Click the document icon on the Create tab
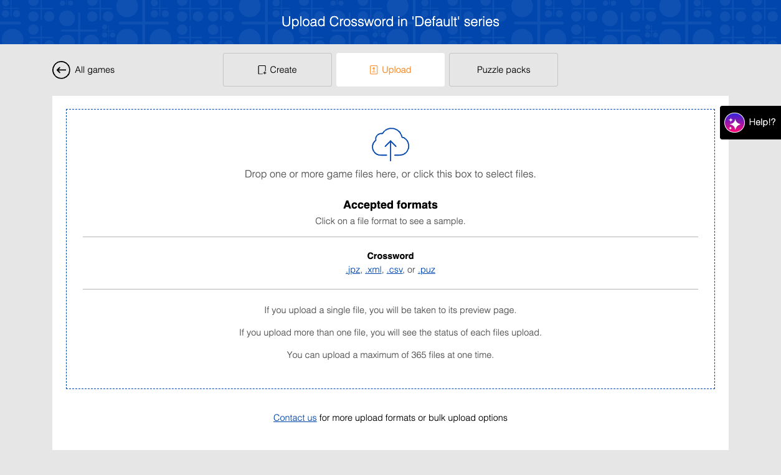The height and width of the screenshot is (475, 781). point(262,69)
